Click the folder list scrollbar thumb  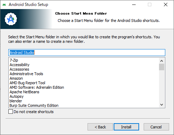pyautogui.click(x=161, y=67)
